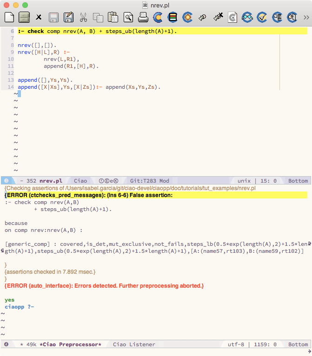Click the magnifier Search icon

(x=128, y=18)
